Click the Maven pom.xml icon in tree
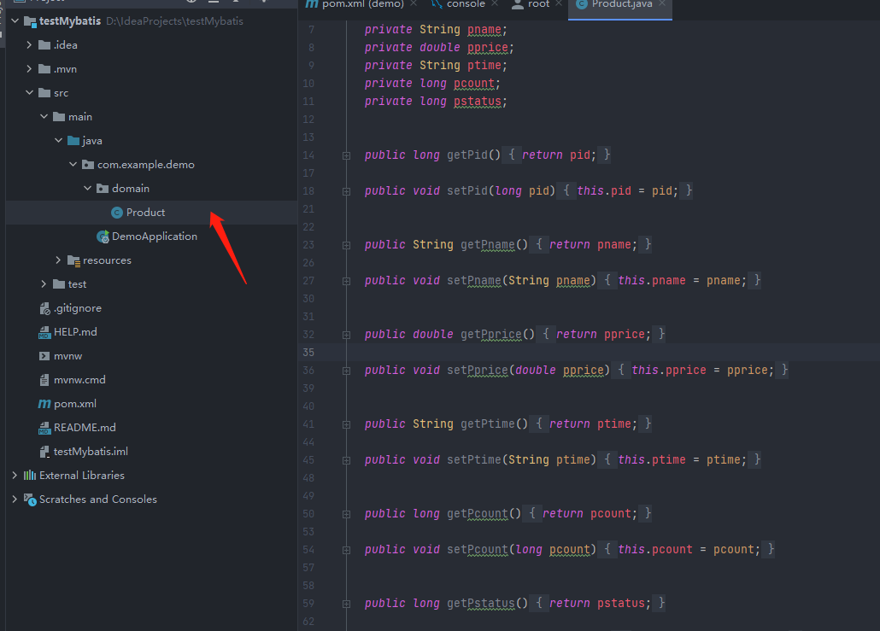The width and height of the screenshot is (880, 631). (44, 404)
